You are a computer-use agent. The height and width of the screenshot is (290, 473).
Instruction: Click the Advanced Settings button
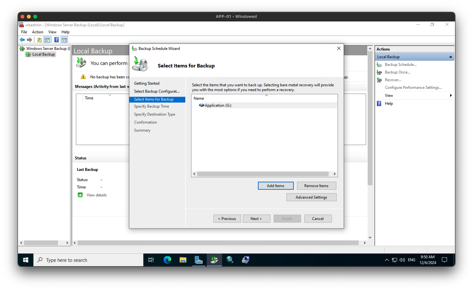pos(311,197)
